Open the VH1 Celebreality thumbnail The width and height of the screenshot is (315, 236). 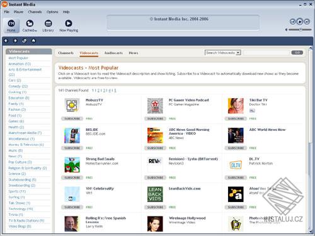[72, 194]
